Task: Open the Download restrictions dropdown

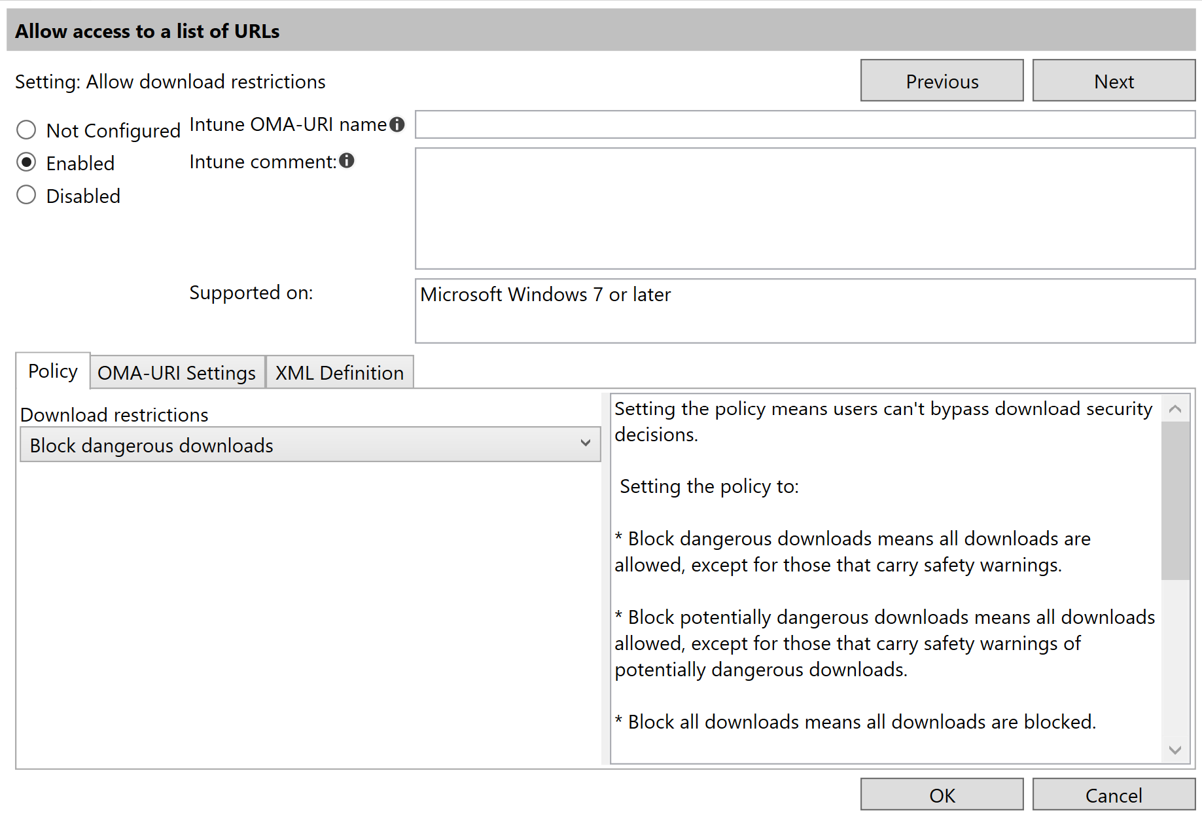Action: 309,445
